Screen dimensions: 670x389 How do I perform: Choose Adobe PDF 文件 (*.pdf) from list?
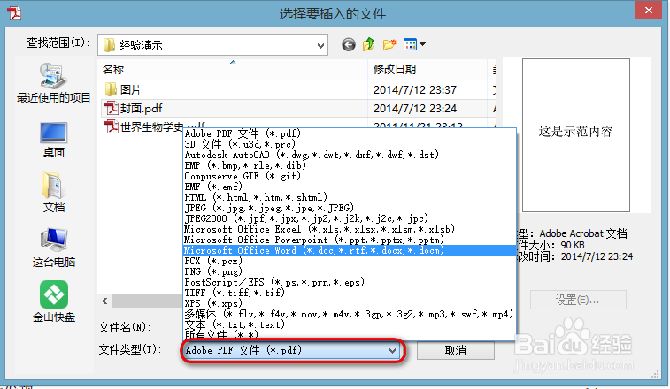(x=349, y=133)
